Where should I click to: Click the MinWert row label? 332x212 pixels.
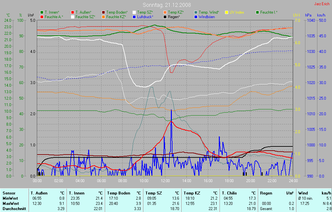pyautogui.click(x=10, y=198)
